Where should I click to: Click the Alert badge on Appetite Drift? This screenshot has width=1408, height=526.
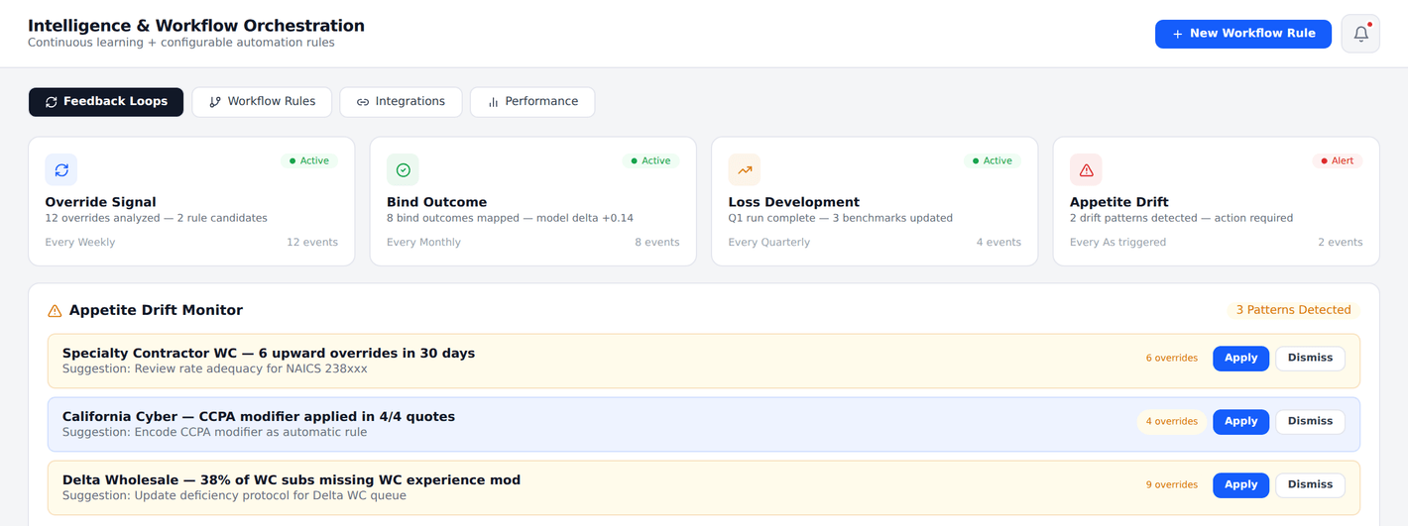point(1337,160)
